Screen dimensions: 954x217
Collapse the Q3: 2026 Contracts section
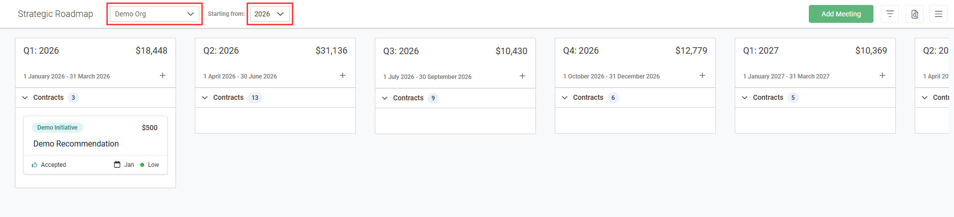(x=385, y=98)
